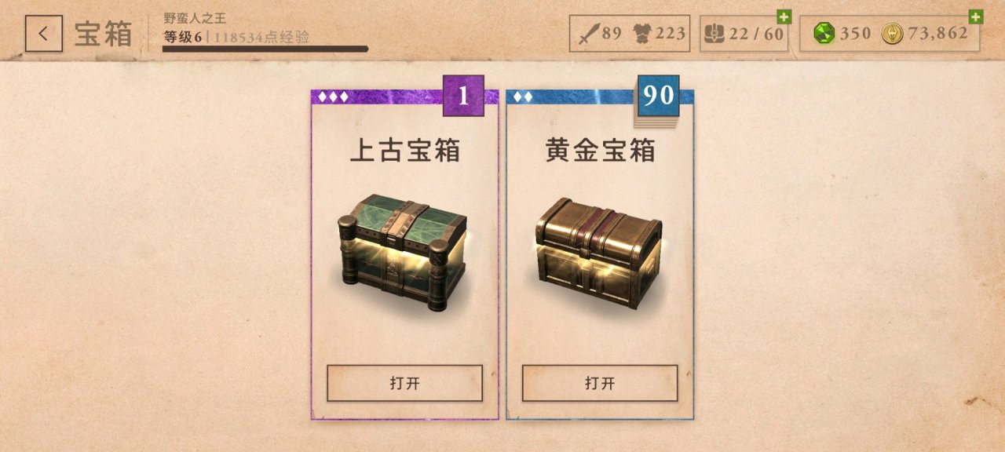Image resolution: width=1005 pixels, height=452 pixels.
Task: Select the golden chest image
Action: (599, 253)
